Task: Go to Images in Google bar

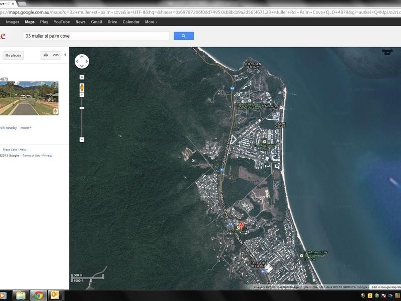Action: (13, 22)
